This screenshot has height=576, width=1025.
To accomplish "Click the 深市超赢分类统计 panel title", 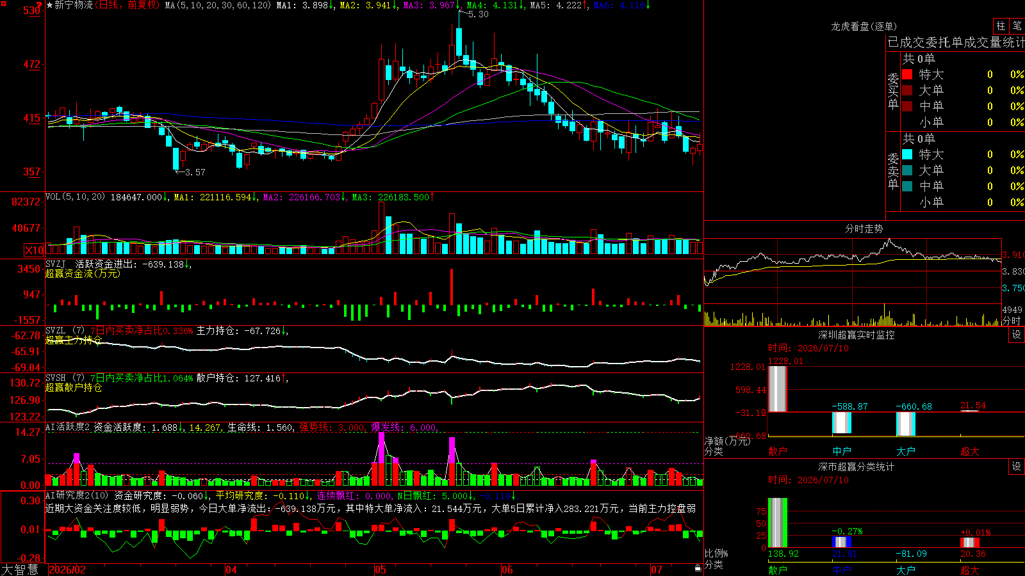I will 856,467.
